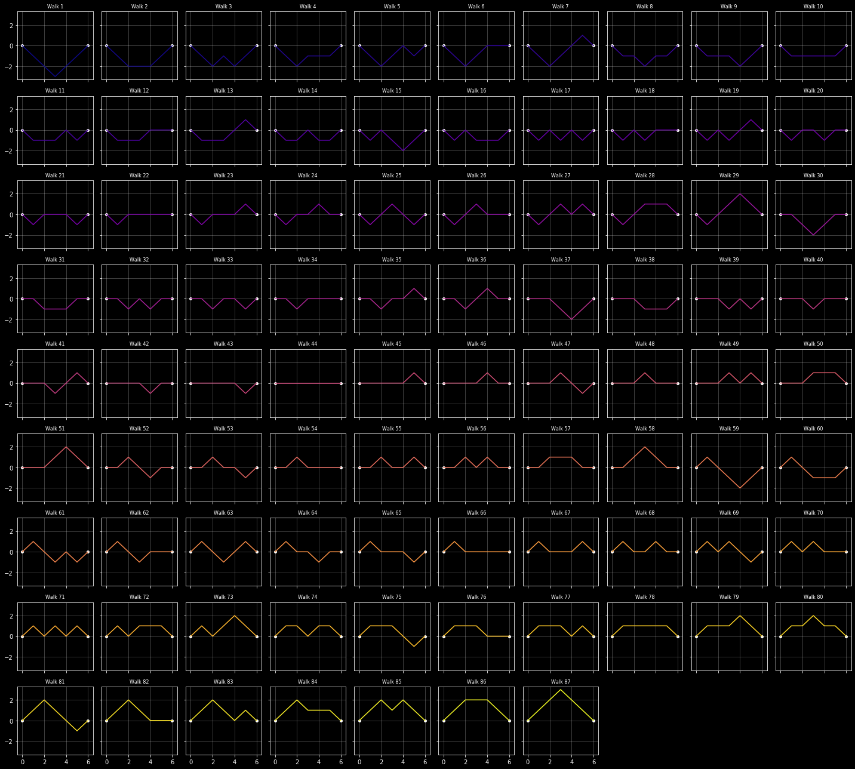This screenshot has height=769, width=855.
Task: Click the Walk 86 title text
Action: tap(476, 682)
